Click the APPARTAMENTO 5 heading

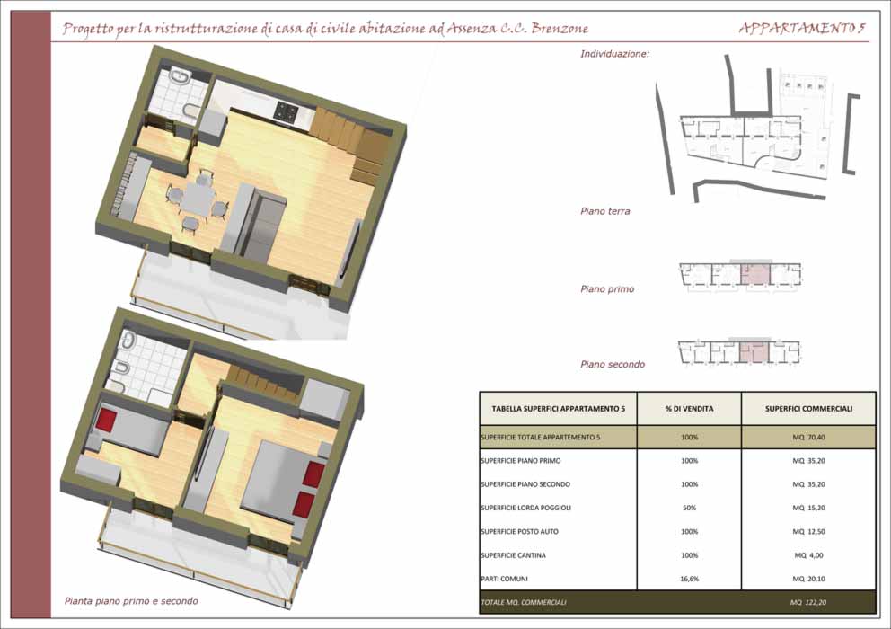802,29
